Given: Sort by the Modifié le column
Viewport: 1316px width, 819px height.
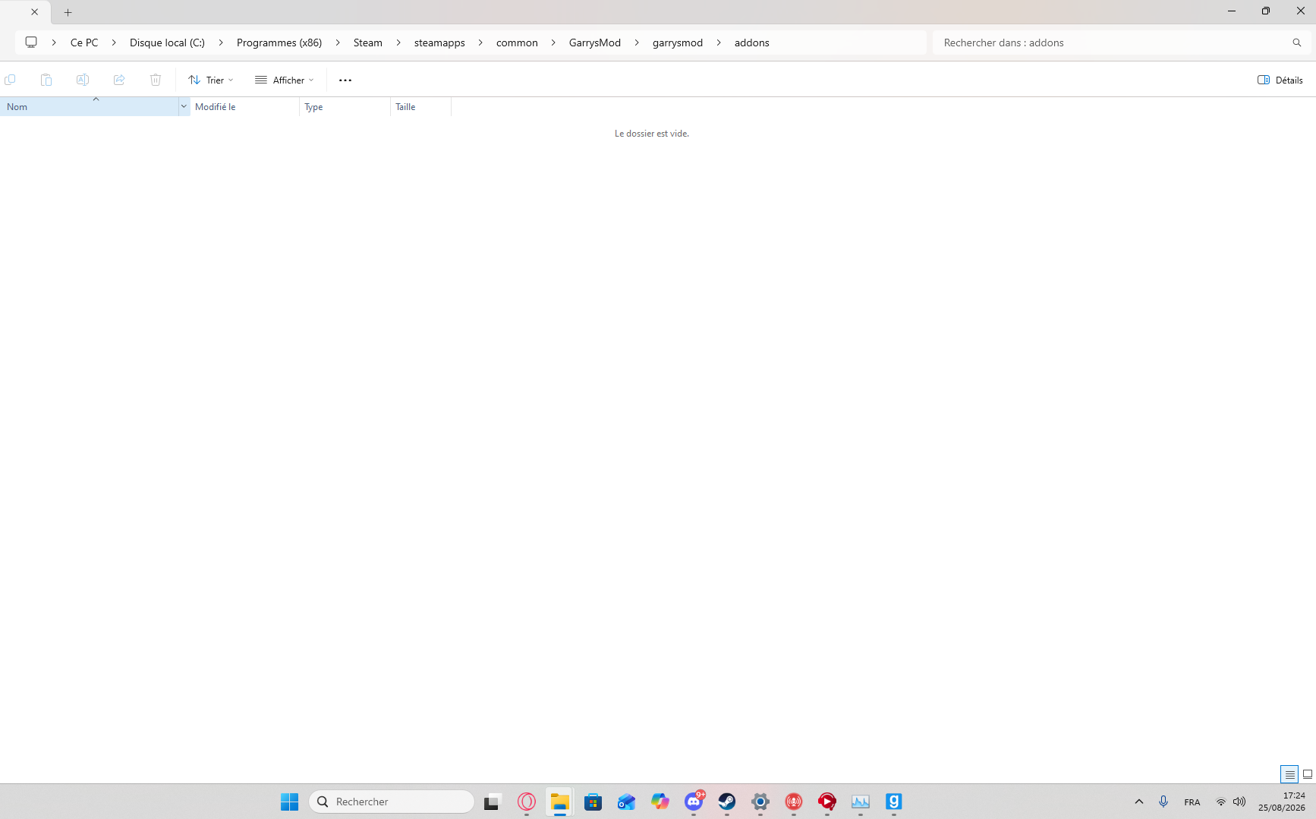Looking at the screenshot, I should [244, 107].
